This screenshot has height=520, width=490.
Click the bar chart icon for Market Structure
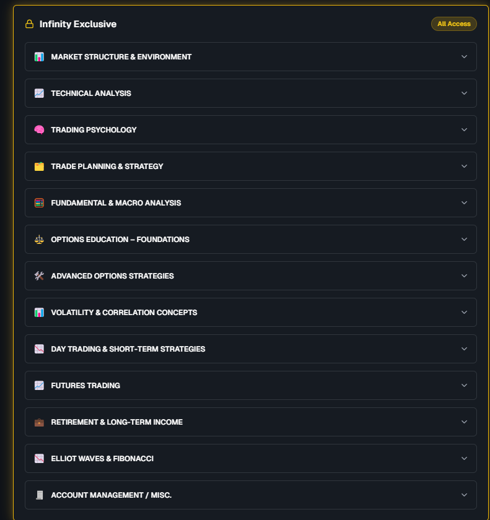[x=39, y=57]
